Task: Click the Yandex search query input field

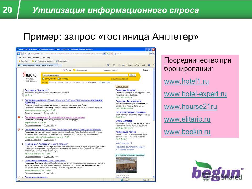Action: (x=85, y=75)
